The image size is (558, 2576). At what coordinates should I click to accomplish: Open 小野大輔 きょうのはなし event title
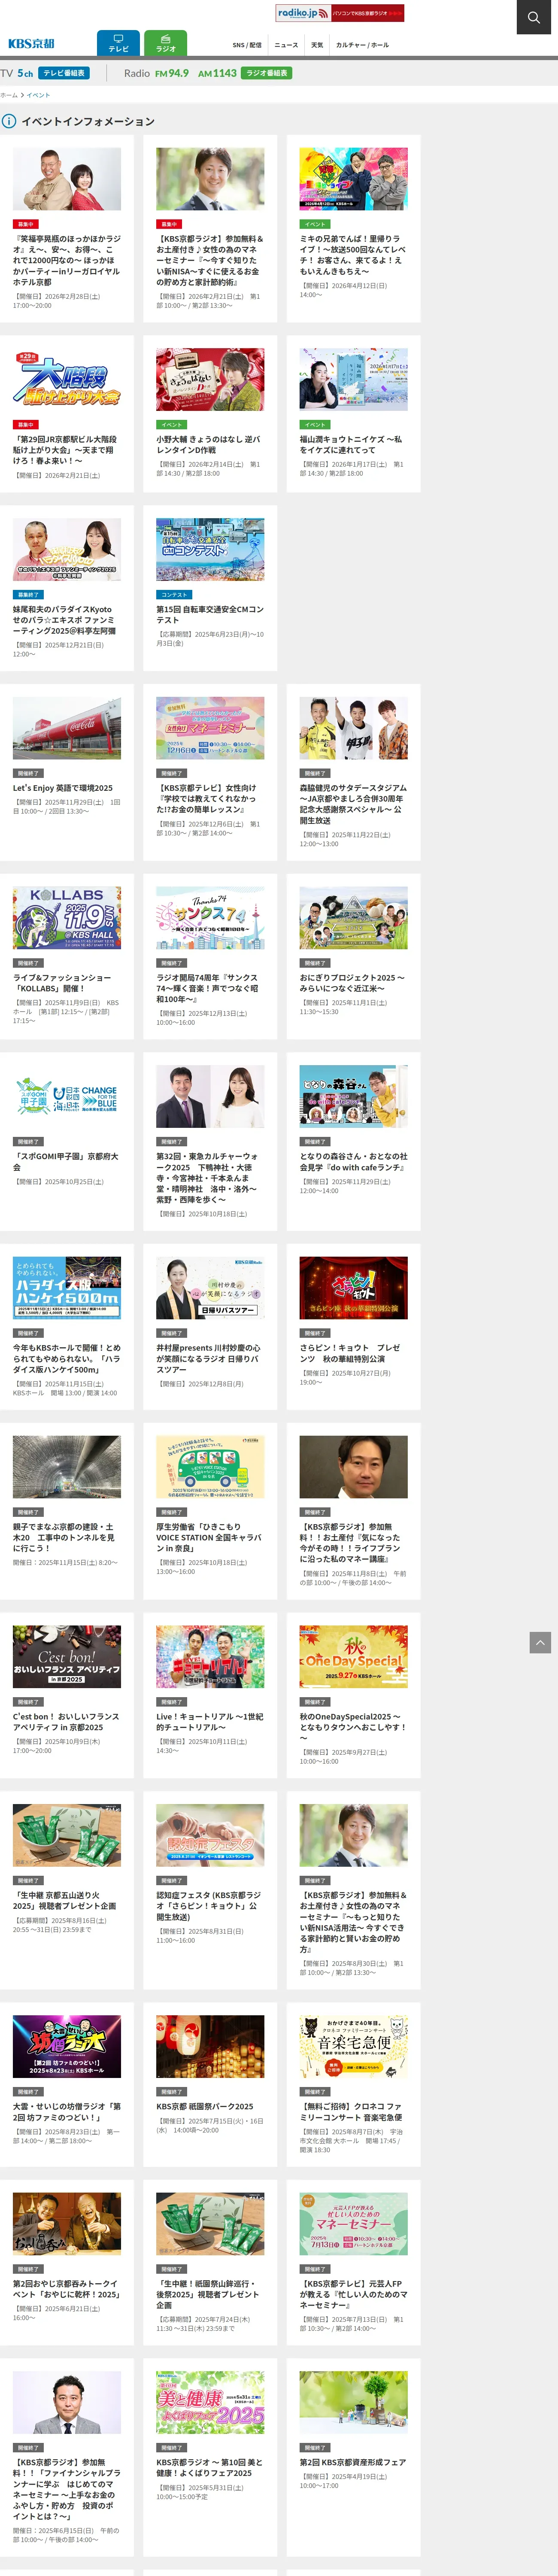tap(210, 444)
